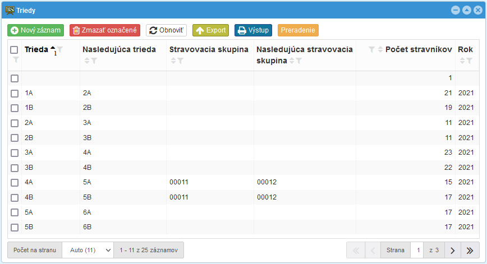Screen dimensions: 487x264
Task: Click filter icon beside Počet stravníkov header
Action: (x=371, y=49)
